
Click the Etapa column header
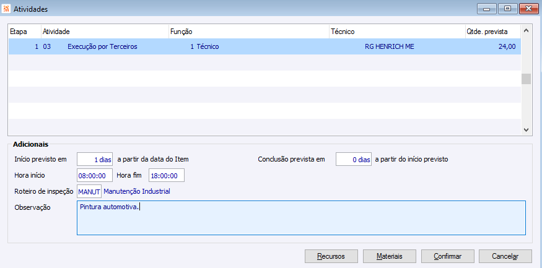tap(25, 32)
